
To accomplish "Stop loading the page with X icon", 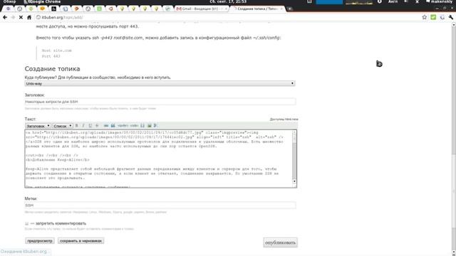I will tap(21, 17).
